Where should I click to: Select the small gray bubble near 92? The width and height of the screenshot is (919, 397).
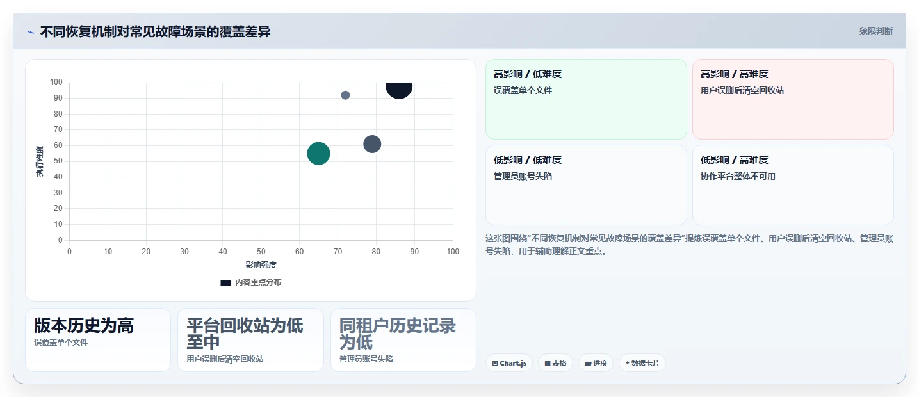pyautogui.click(x=345, y=95)
